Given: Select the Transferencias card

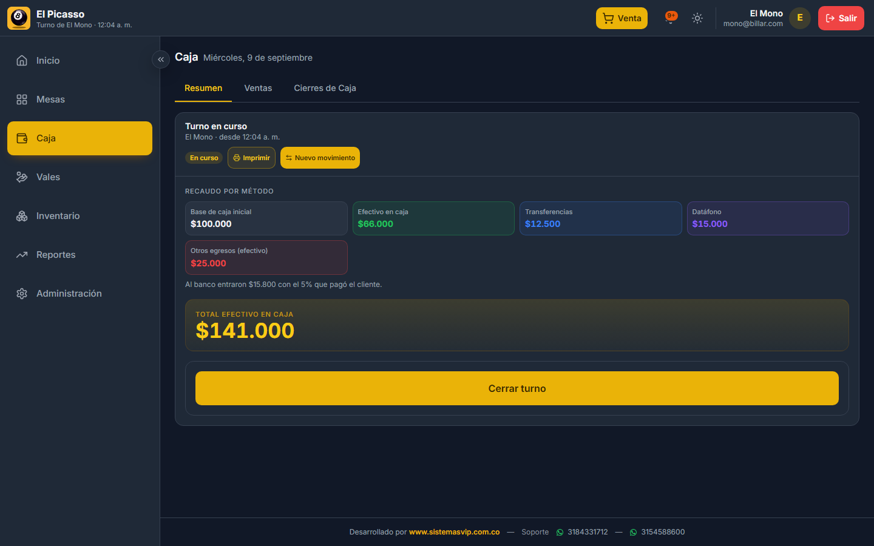Looking at the screenshot, I should (x=601, y=218).
